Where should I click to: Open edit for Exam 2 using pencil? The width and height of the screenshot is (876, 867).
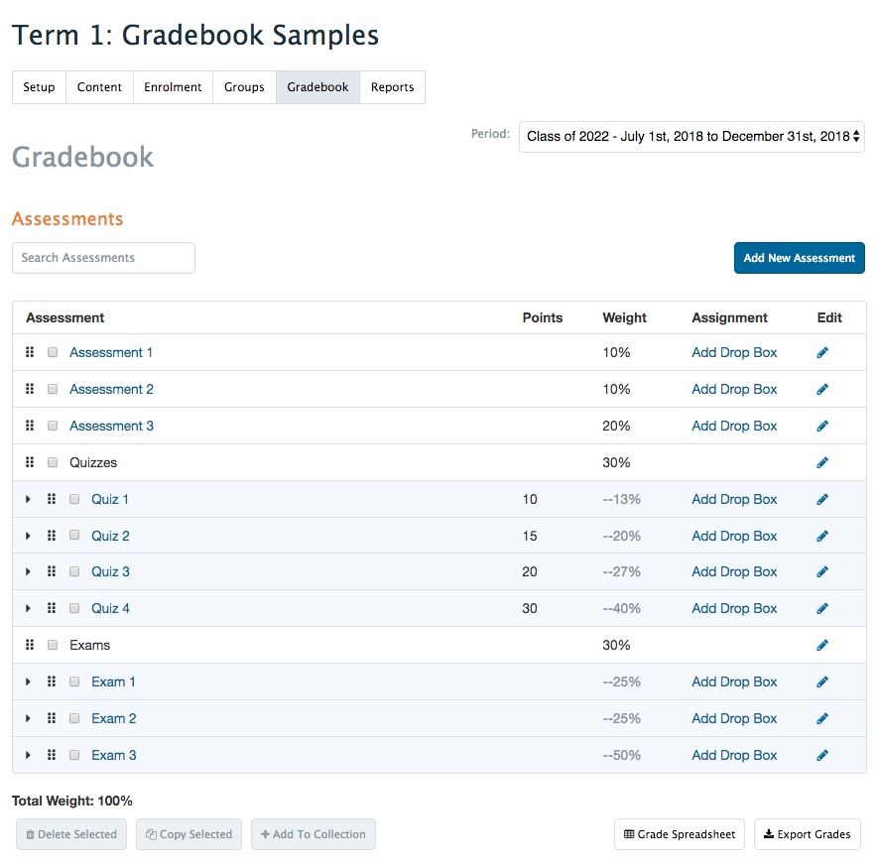click(822, 719)
